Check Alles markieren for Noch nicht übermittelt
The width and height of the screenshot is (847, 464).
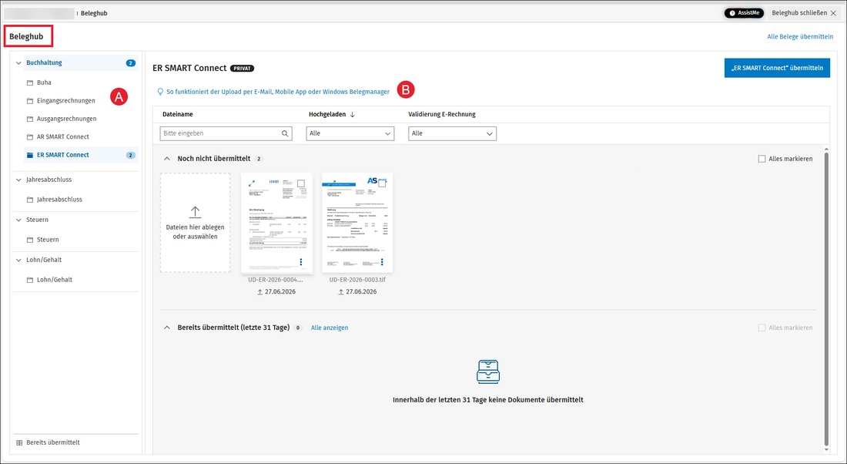click(x=762, y=159)
